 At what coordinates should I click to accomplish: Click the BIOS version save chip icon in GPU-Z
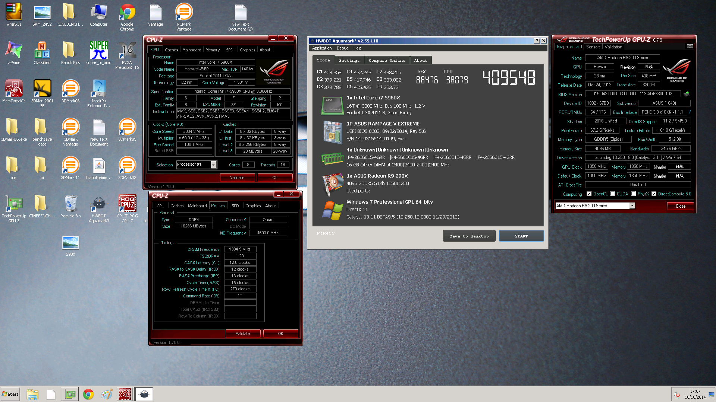pyautogui.click(x=686, y=94)
